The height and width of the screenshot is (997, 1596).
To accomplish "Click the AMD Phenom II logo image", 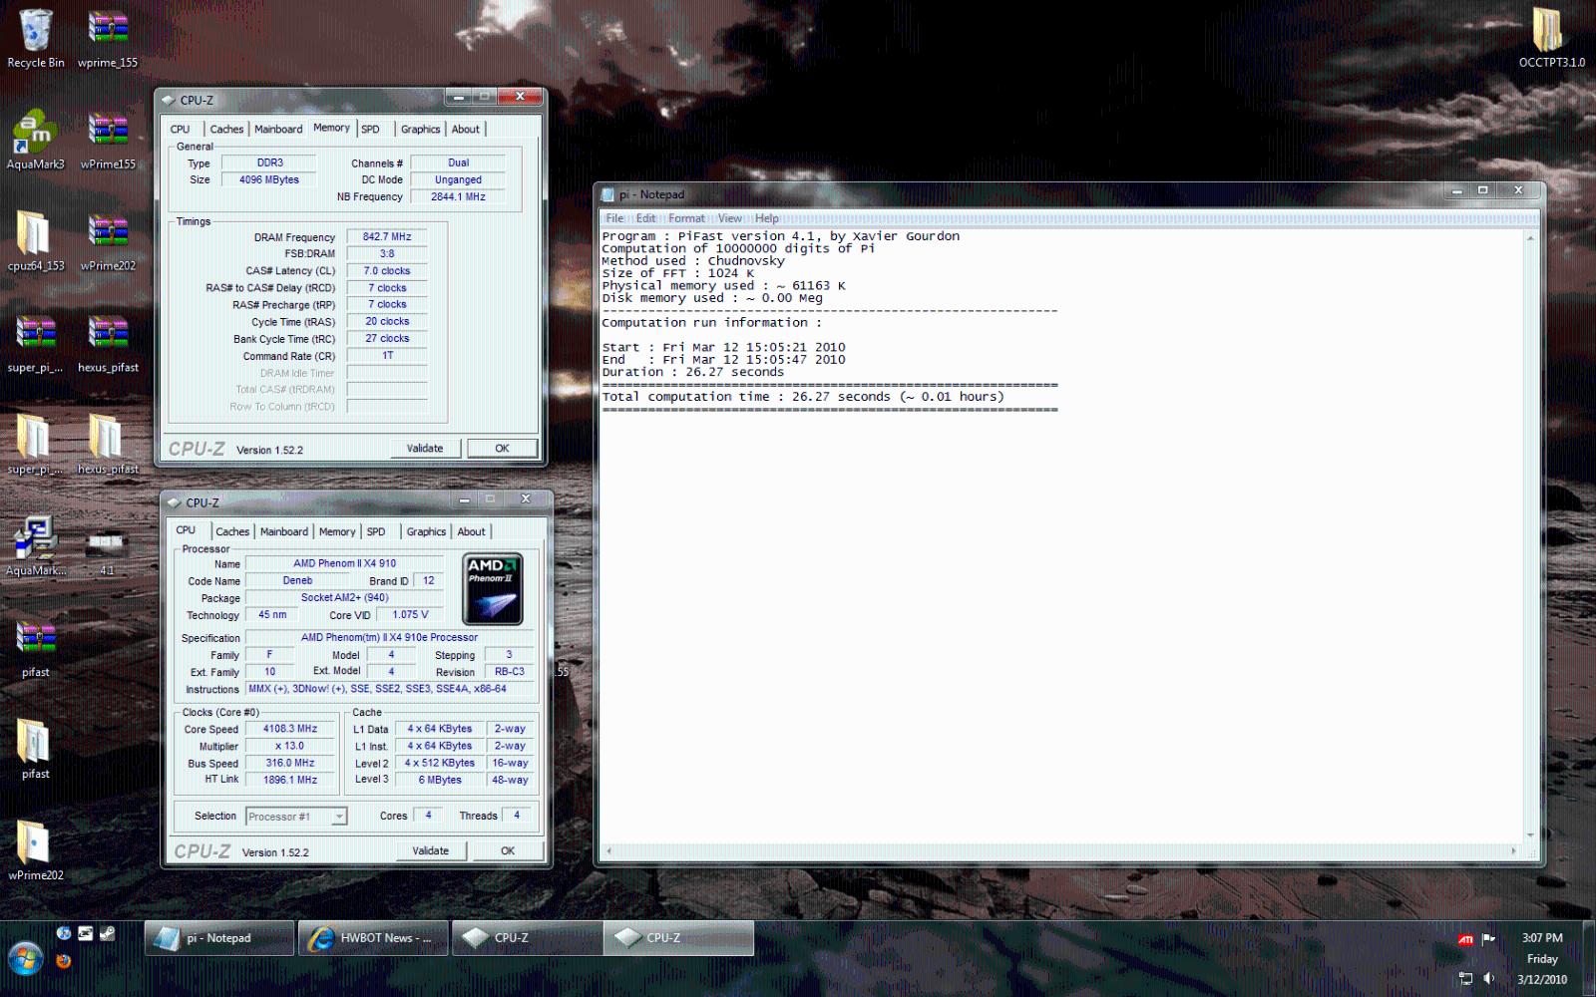I will click(493, 589).
